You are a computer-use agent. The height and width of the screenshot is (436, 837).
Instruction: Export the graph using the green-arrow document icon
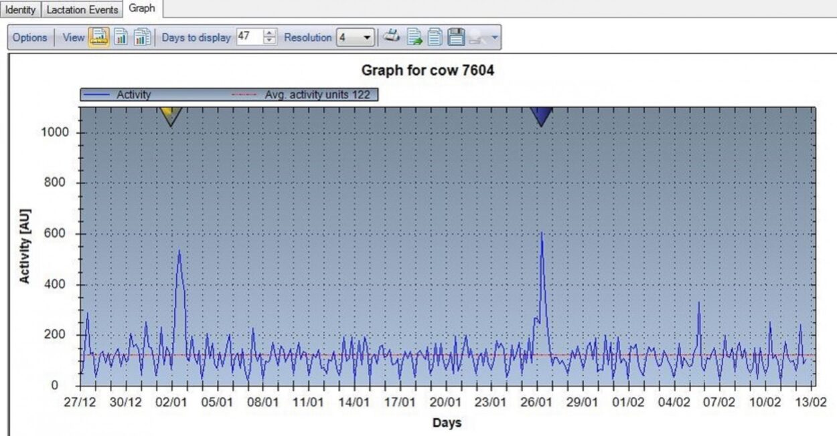415,37
